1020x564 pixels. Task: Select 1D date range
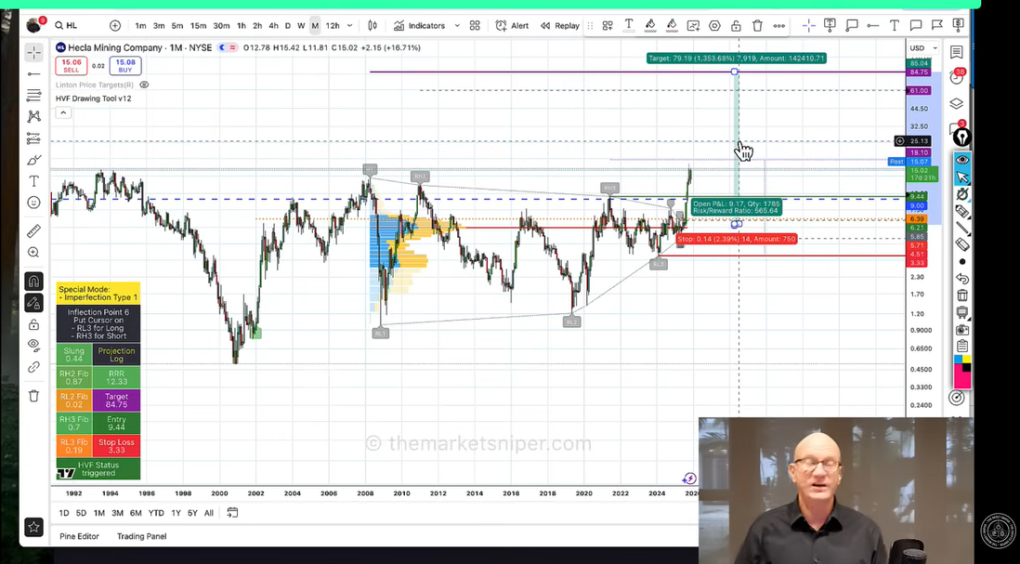coord(64,513)
